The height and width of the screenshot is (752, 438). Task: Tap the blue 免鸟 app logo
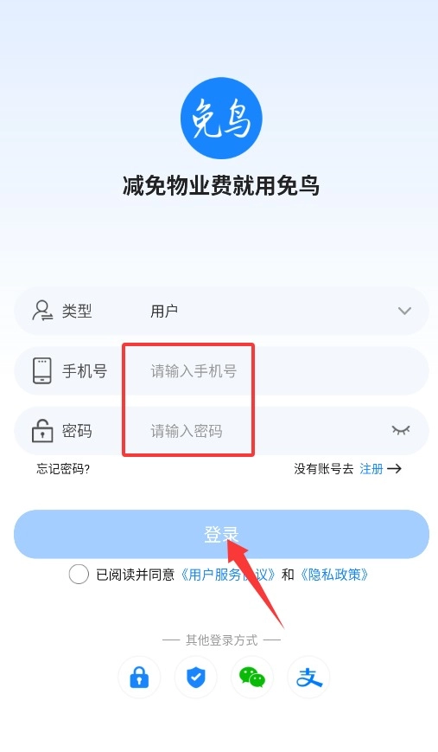click(x=221, y=118)
